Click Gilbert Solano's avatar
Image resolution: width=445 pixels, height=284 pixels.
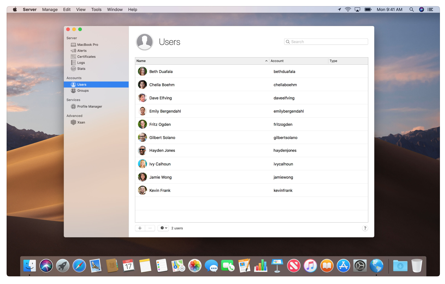142,137
